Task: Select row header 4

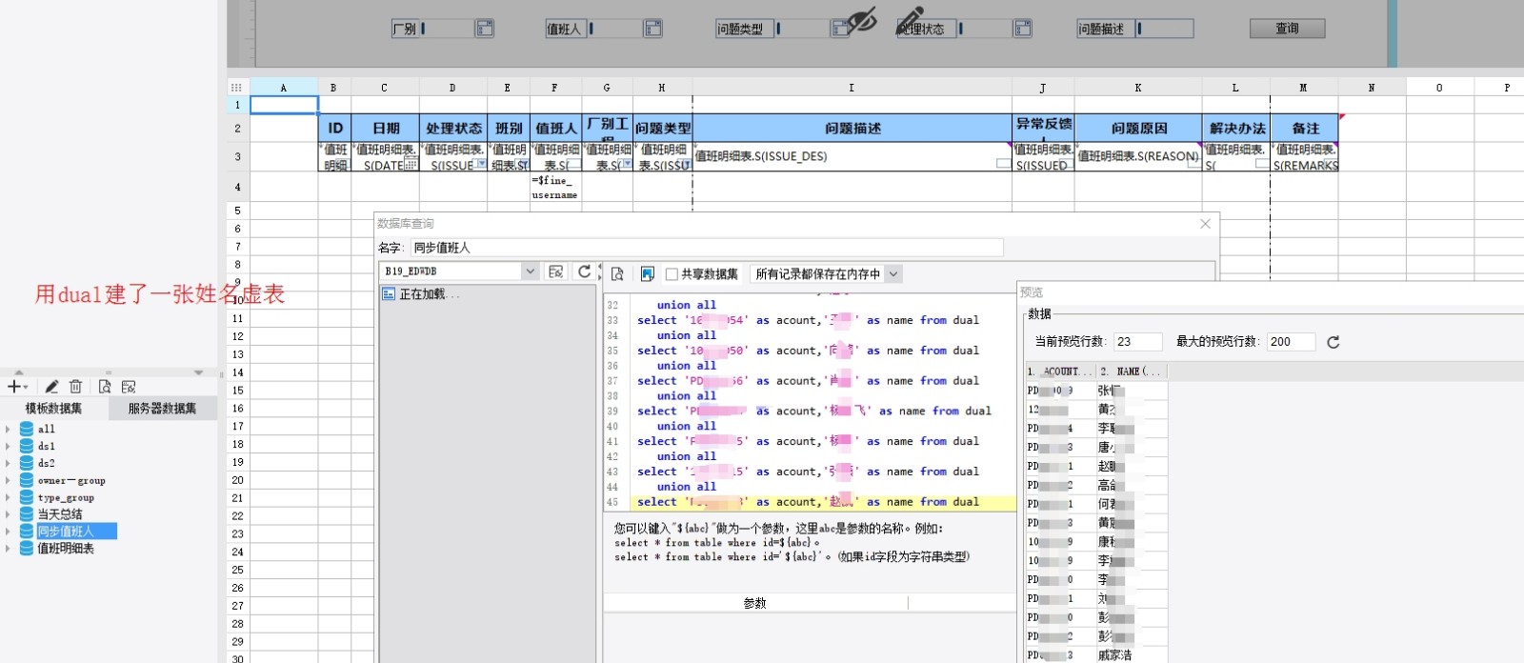Action: (238, 187)
